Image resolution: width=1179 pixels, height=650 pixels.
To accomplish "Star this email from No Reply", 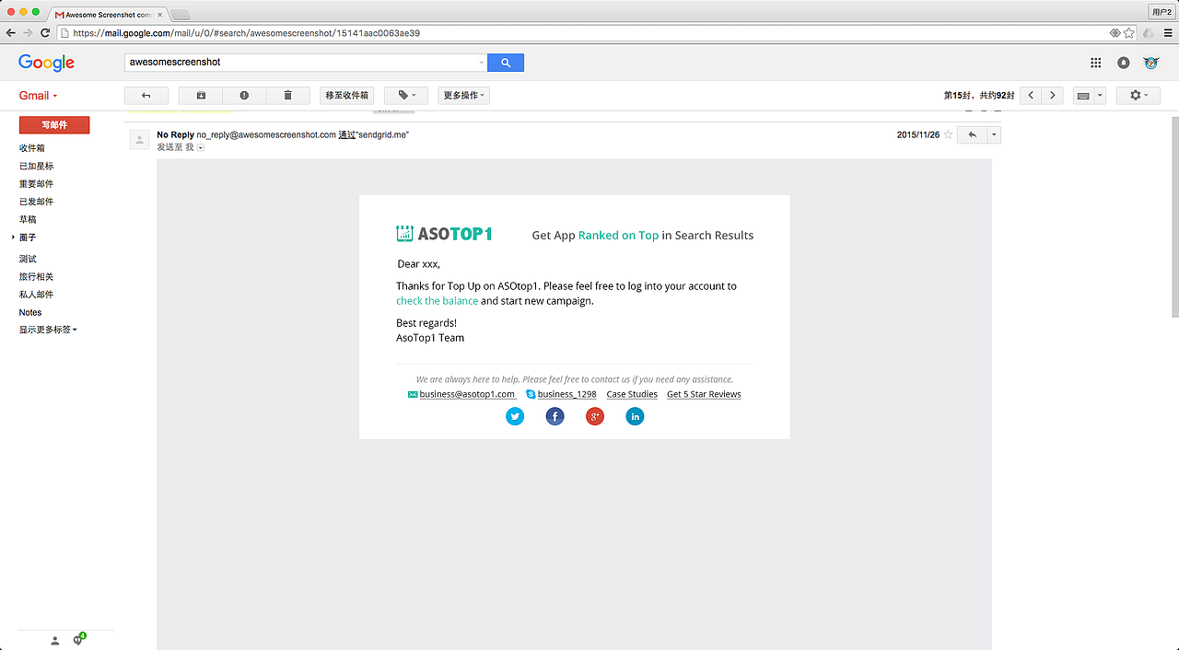I will tap(948, 134).
